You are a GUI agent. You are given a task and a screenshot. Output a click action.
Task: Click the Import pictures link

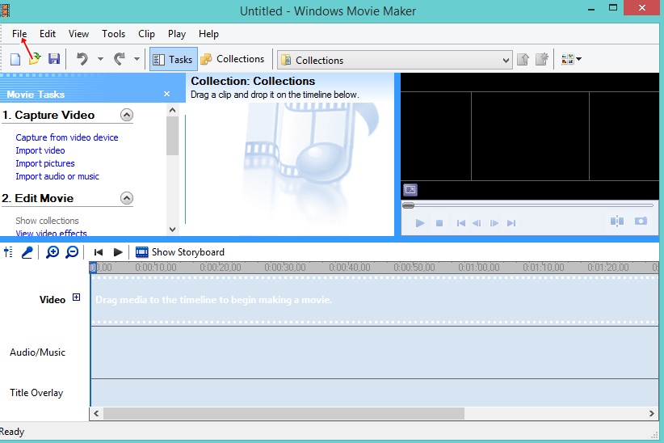[45, 163]
